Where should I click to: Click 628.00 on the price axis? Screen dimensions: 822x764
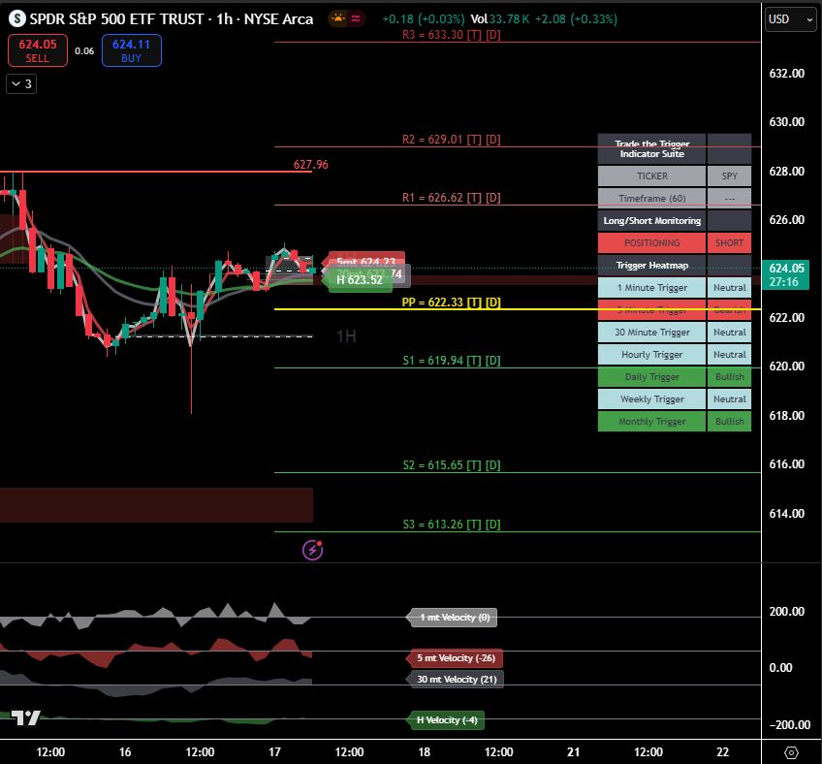(x=786, y=172)
